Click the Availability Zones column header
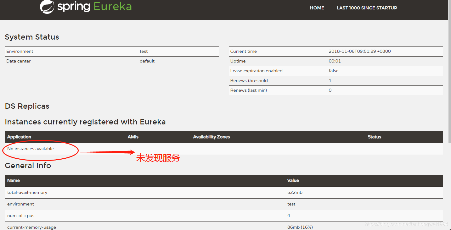Viewport: 451px width, 230px height. (x=211, y=137)
